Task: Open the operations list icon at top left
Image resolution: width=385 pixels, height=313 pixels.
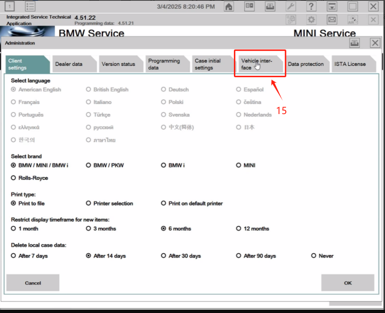Action: point(30,7)
